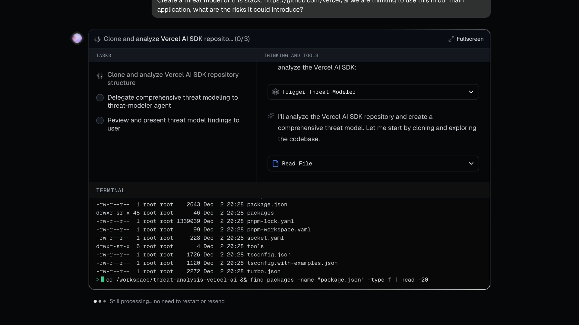Click the file icon on Read File
This screenshot has height=325, width=579.
pos(275,163)
